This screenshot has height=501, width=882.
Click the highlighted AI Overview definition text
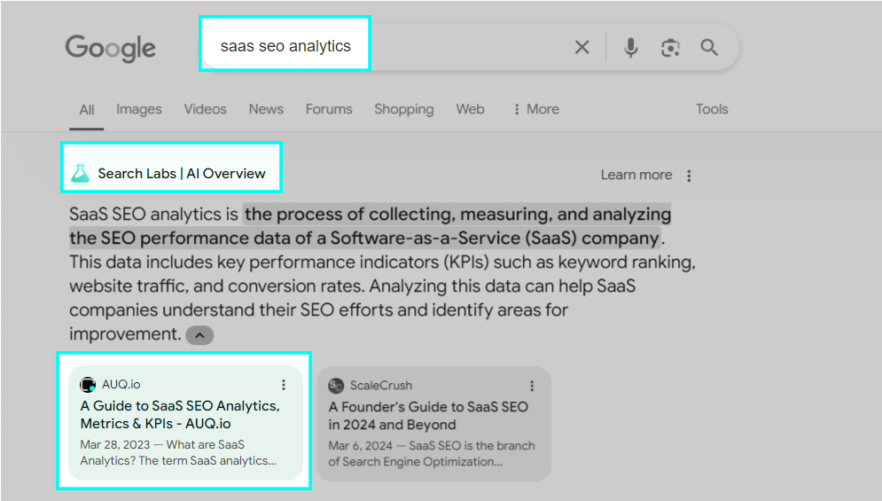(x=371, y=226)
